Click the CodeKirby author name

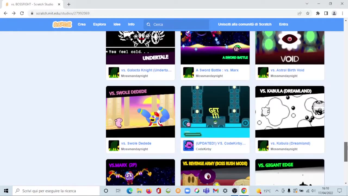(x=204, y=149)
